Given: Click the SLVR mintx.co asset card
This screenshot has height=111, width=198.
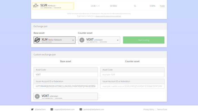Looking at the screenshot, I should (x=53, y=6).
